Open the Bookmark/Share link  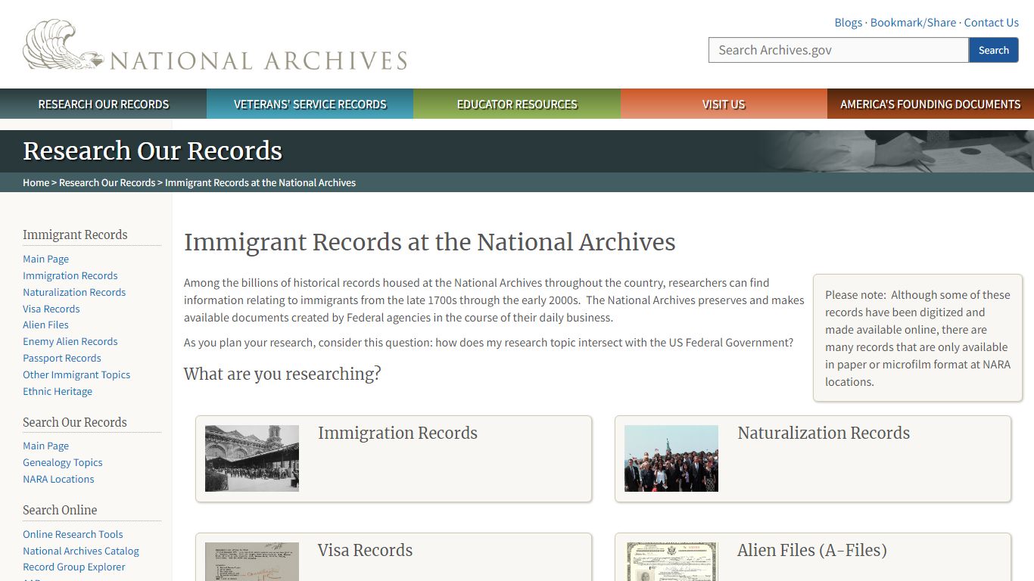tap(913, 23)
